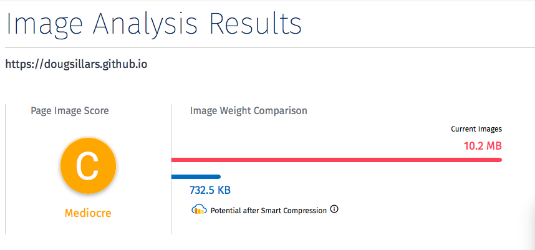The height and width of the screenshot is (250, 535).
Task: Click the horizontal rule below the title
Action: coord(267,47)
